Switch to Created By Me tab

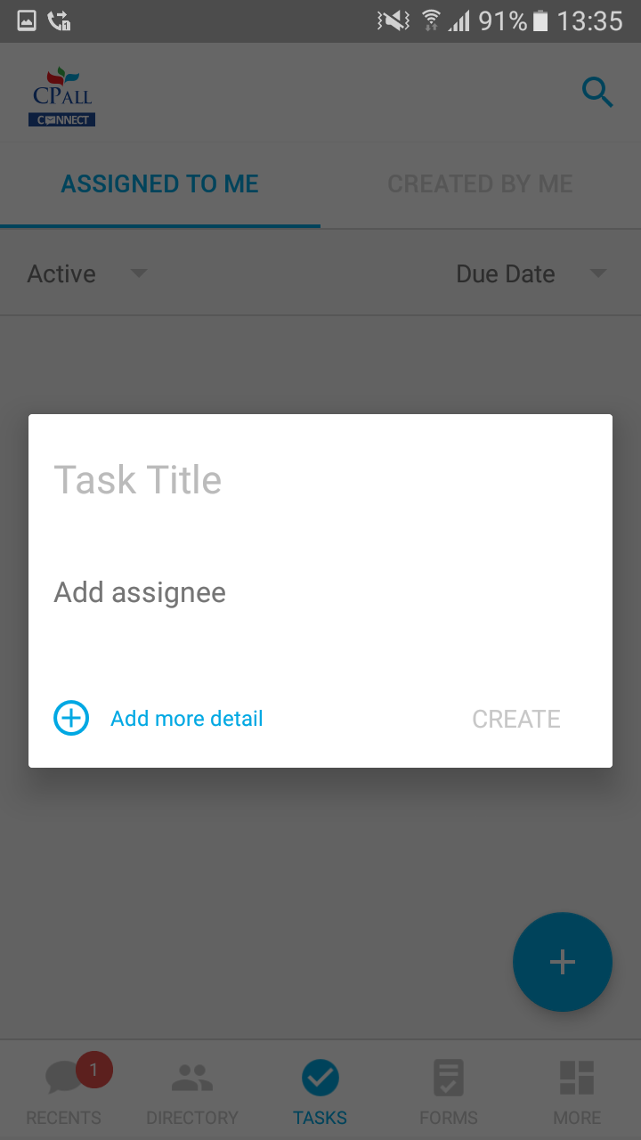click(480, 184)
